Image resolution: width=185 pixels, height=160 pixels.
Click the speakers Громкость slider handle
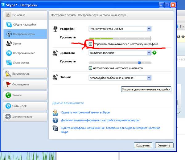(x=139, y=63)
